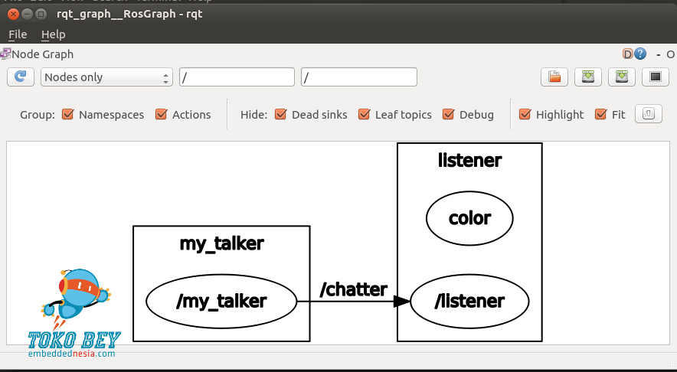Click the save as image black screen icon
Screen dimensions: 677x372
point(655,77)
